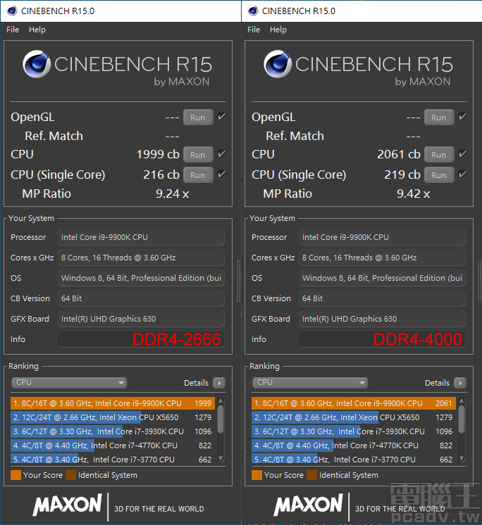Open File menu in left Cinebench window

(13, 30)
